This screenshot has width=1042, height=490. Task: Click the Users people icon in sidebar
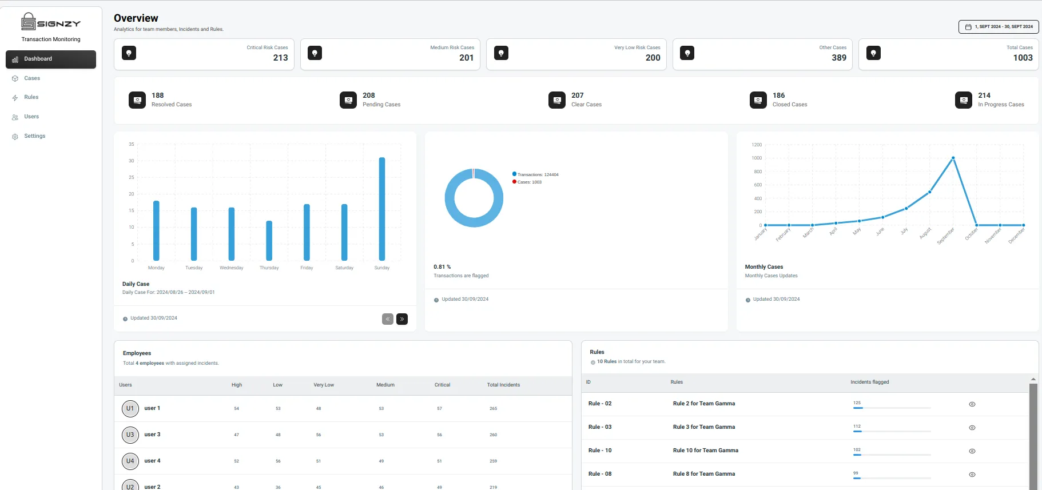15,117
